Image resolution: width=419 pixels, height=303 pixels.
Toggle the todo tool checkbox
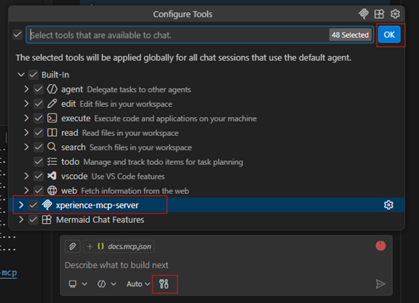tap(39, 162)
